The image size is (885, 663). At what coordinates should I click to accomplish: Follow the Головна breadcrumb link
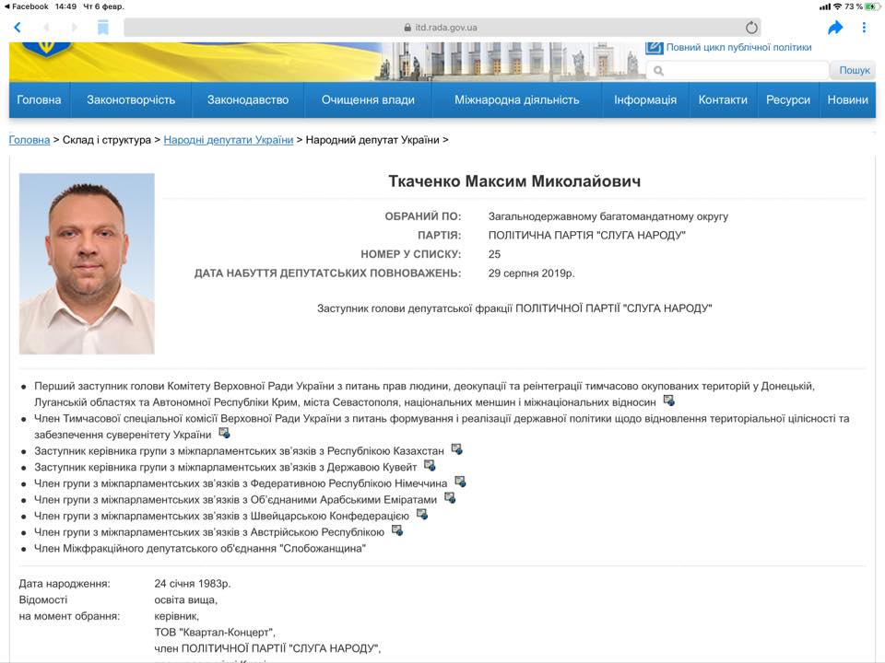click(x=29, y=140)
